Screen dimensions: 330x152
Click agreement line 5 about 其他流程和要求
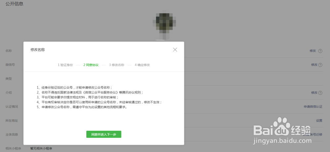coord(82,107)
